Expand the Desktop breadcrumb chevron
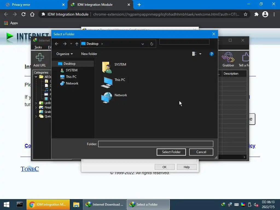This screenshot has height=210, width=280. point(102,44)
